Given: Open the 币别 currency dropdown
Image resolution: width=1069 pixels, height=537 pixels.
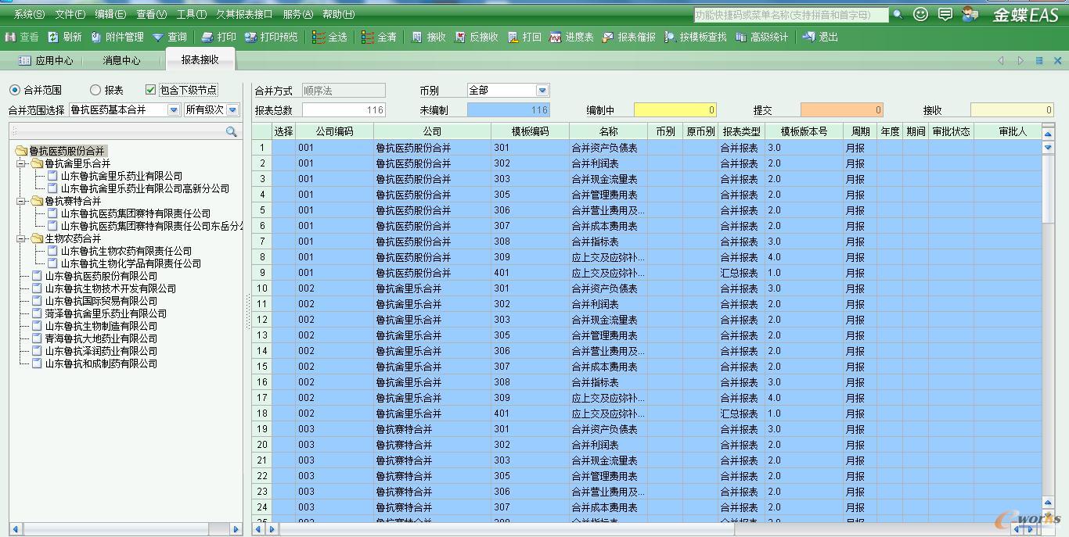Looking at the screenshot, I should (x=542, y=91).
